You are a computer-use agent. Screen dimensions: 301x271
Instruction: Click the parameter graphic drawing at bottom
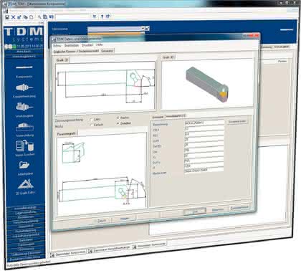pos(102,173)
